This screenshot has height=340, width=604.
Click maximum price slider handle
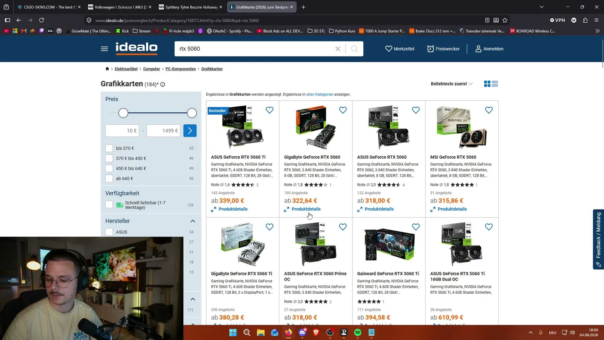click(x=192, y=113)
